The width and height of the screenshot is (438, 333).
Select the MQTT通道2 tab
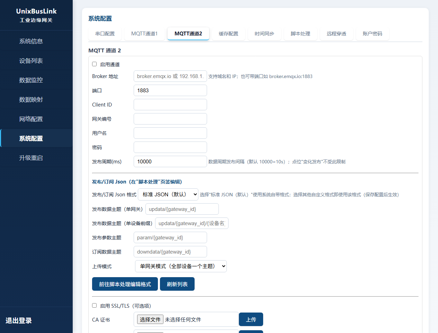pyautogui.click(x=188, y=34)
